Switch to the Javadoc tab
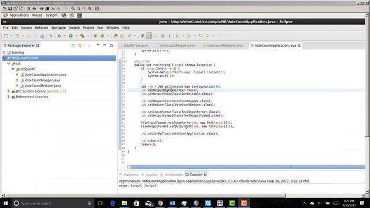The image size is (370, 208). click(149, 174)
